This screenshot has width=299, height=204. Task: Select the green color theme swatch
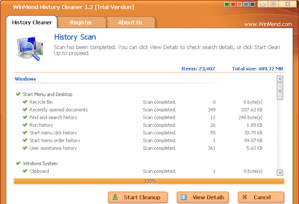tap(227, 4)
